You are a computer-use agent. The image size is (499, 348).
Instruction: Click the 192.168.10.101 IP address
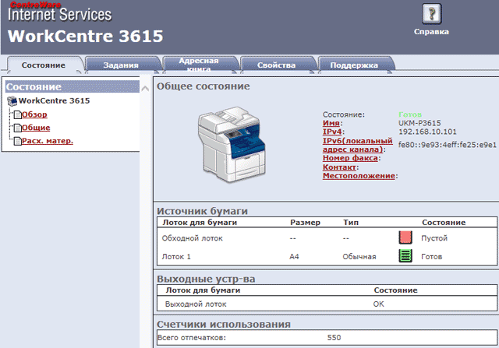(427, 132)
